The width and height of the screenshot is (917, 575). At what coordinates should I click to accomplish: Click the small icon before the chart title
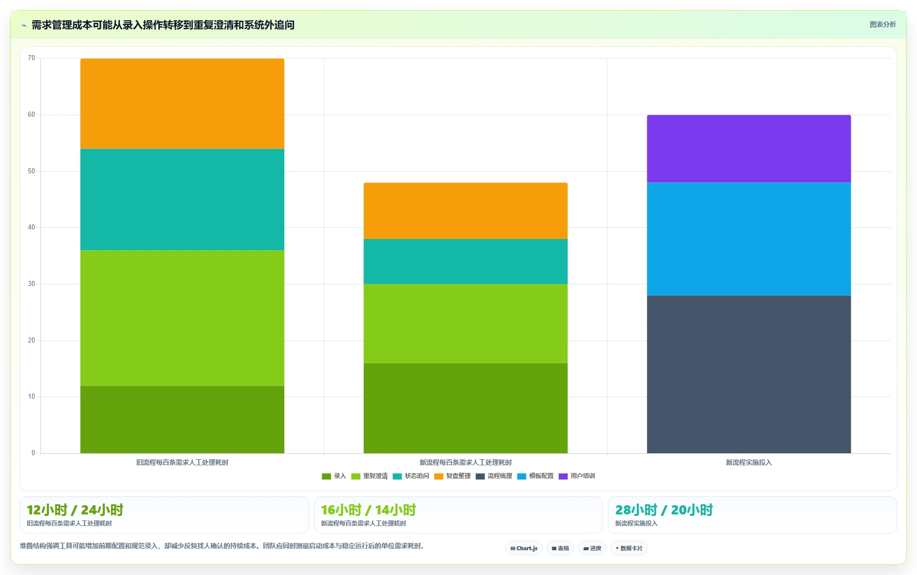(24, 25)
